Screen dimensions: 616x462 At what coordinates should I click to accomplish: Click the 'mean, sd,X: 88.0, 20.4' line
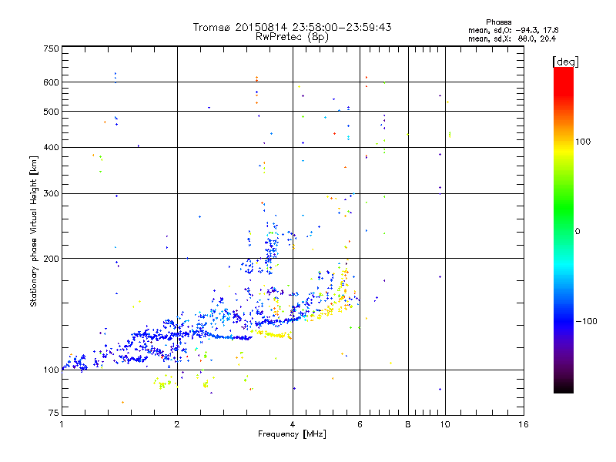[512, 39]
